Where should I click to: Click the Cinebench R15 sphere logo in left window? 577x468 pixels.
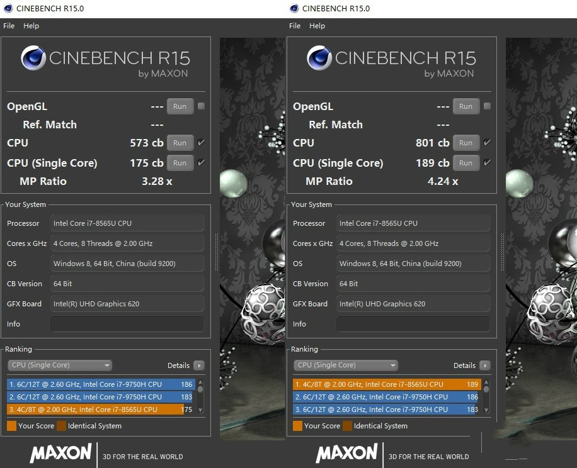click(x=33, y=58)
